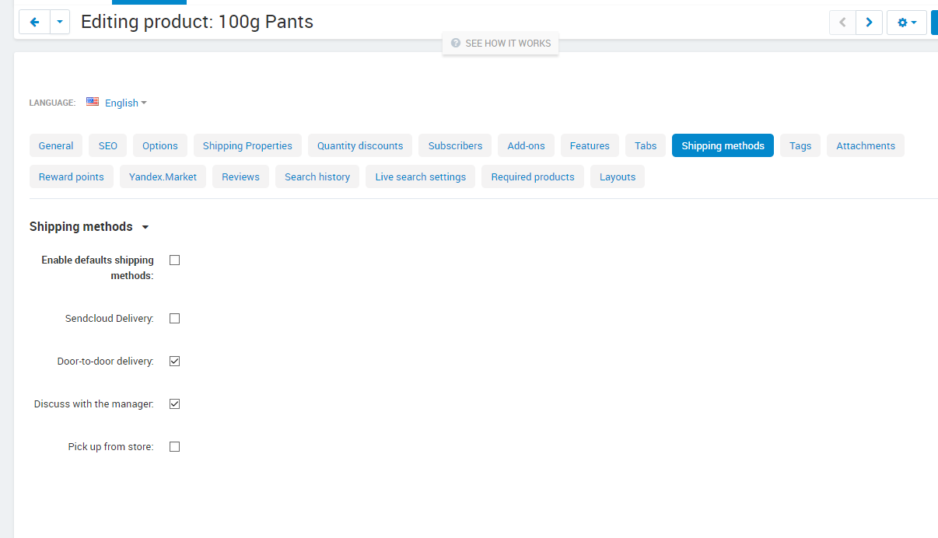Click the 'Editing product: 100g Pants' title

[x=197, y=22]
